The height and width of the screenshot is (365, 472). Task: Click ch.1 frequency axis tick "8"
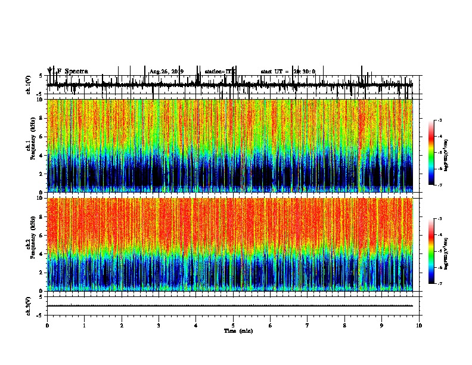[42, 118]
